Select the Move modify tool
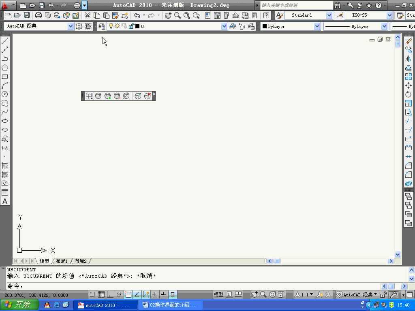The height and width of the screenshot is (311, 415). click(409, 85)
